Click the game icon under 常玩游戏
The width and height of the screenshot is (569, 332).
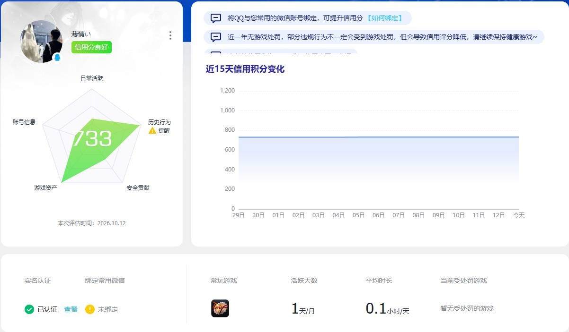220,308
